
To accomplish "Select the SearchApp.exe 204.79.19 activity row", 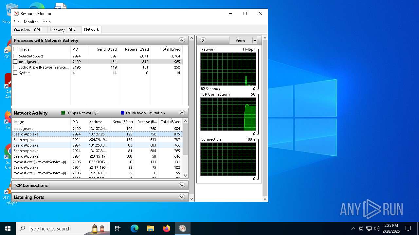I will click(x=97, y=140).
